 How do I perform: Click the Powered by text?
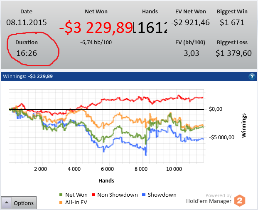point(219,195)
